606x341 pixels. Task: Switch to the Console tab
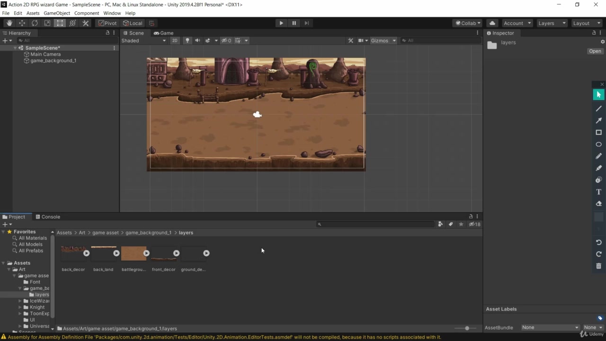pos(51,216)
